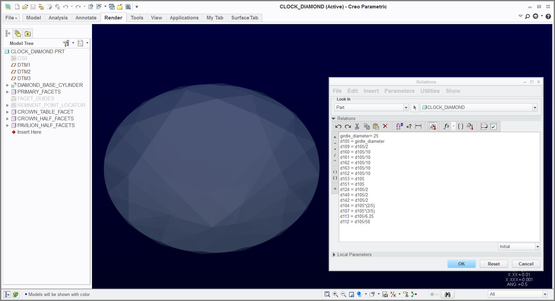Switch to the Model ribbon tab
Viewport: 555px width, 301px height.
coord(34,18)
